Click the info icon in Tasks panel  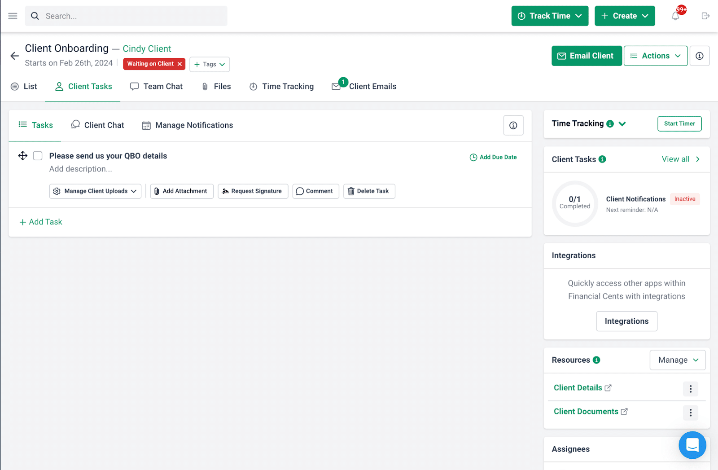coord(513,125)
